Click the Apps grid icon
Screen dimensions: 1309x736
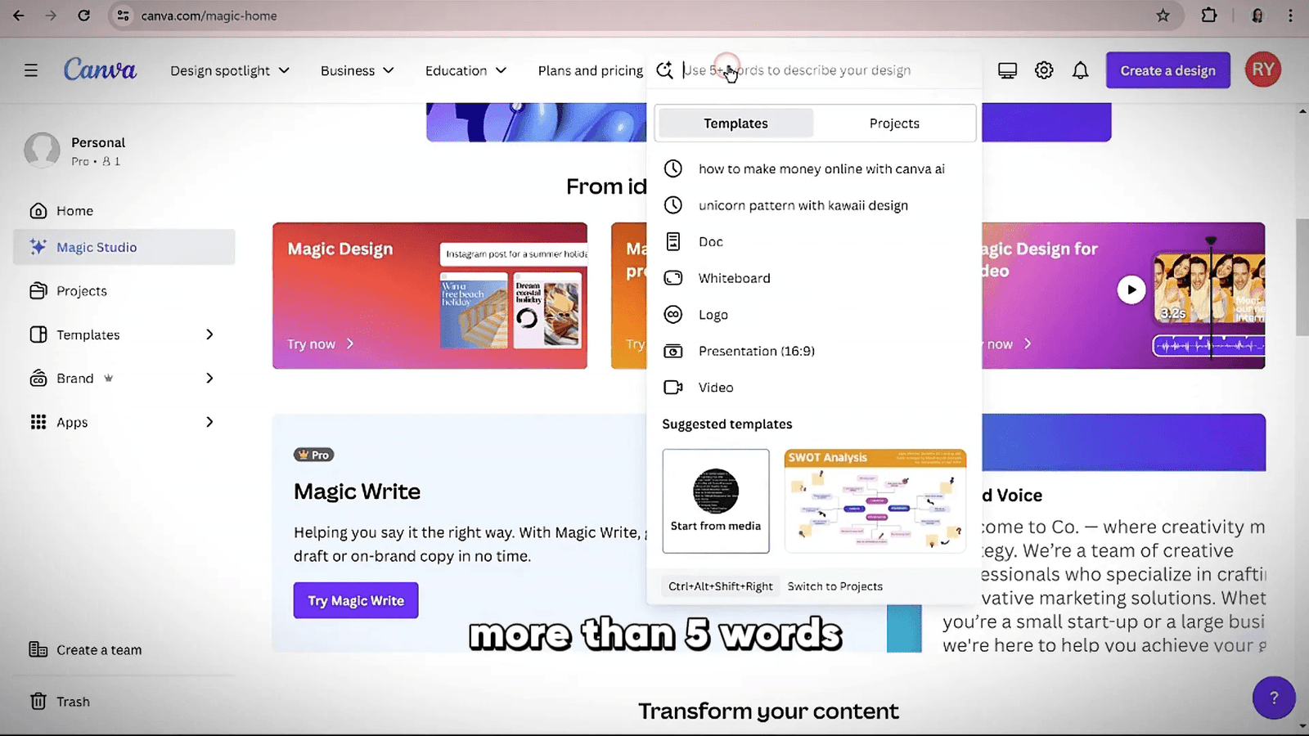(38, 422)
